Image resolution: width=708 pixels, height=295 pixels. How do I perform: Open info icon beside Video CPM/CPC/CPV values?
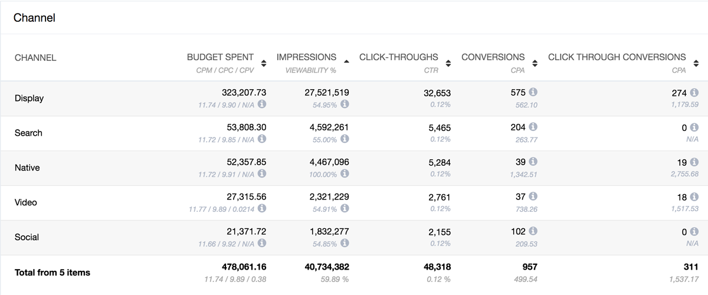click(x=262, y=209)
